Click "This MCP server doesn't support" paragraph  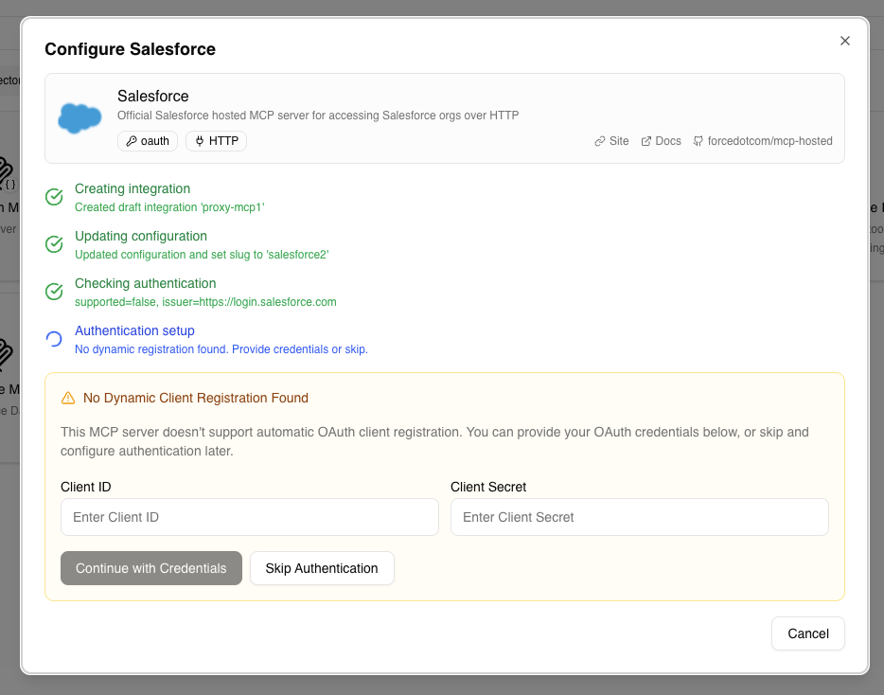click(x=434, y=441)
